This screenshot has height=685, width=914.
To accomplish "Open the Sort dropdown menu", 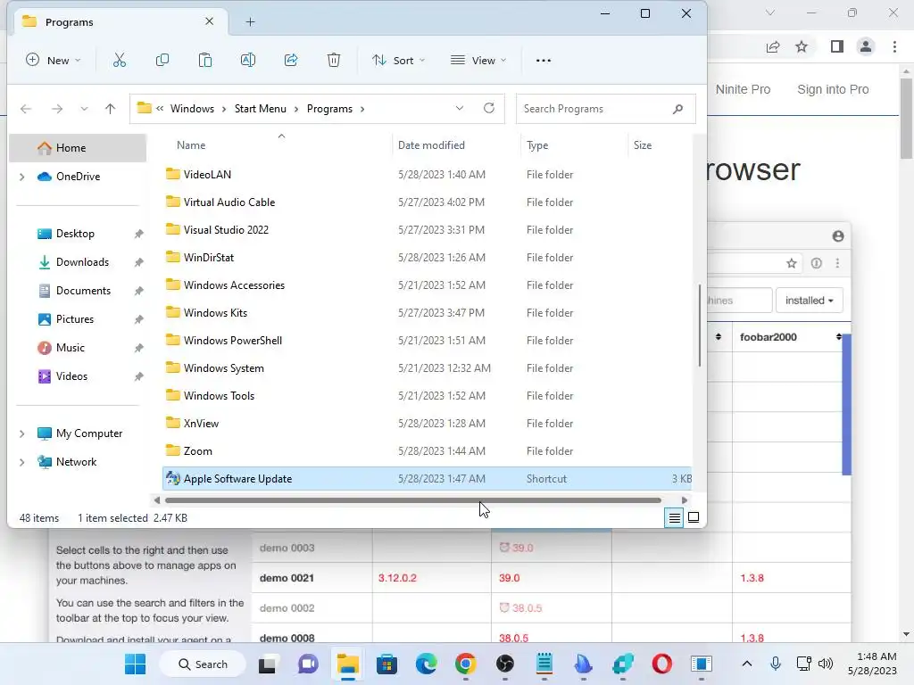I will click(x=399, y=60).
